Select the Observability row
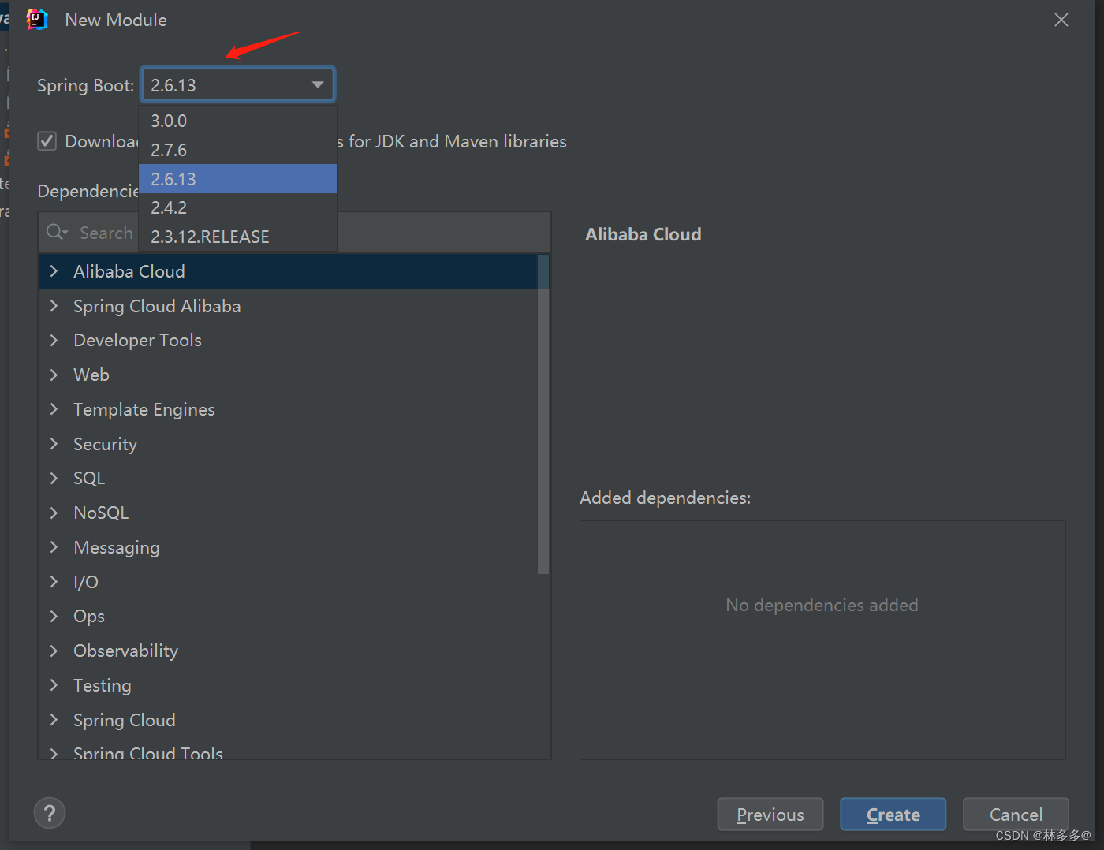Viewport: 1104px width, 850px height. (x=289, y=651)
